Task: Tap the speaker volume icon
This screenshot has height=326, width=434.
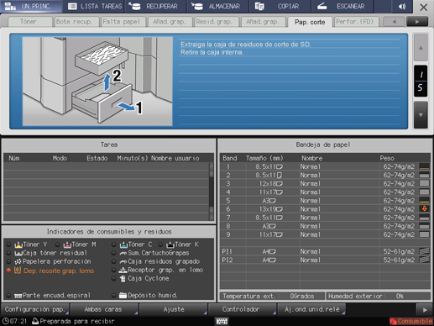Action: [x=402, y=7]
